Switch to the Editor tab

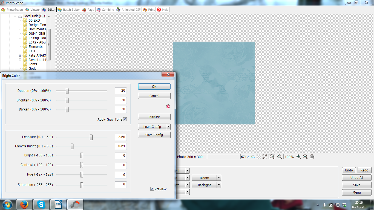(49, 10)
